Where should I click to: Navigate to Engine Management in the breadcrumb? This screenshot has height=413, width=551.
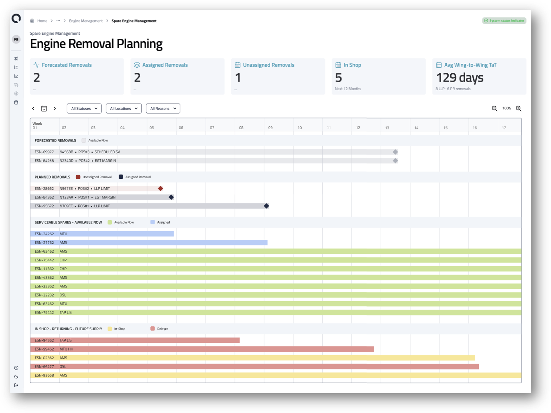pyautogui.click(x=86, y=21)
